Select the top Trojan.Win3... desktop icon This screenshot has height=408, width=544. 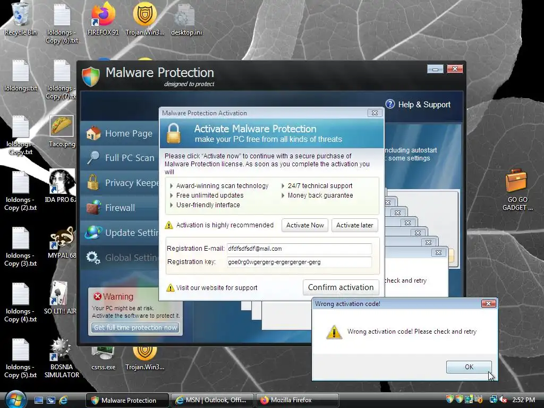[144, 19]
